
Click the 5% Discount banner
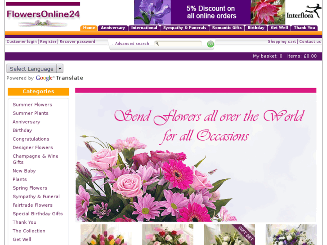[210, 12]
